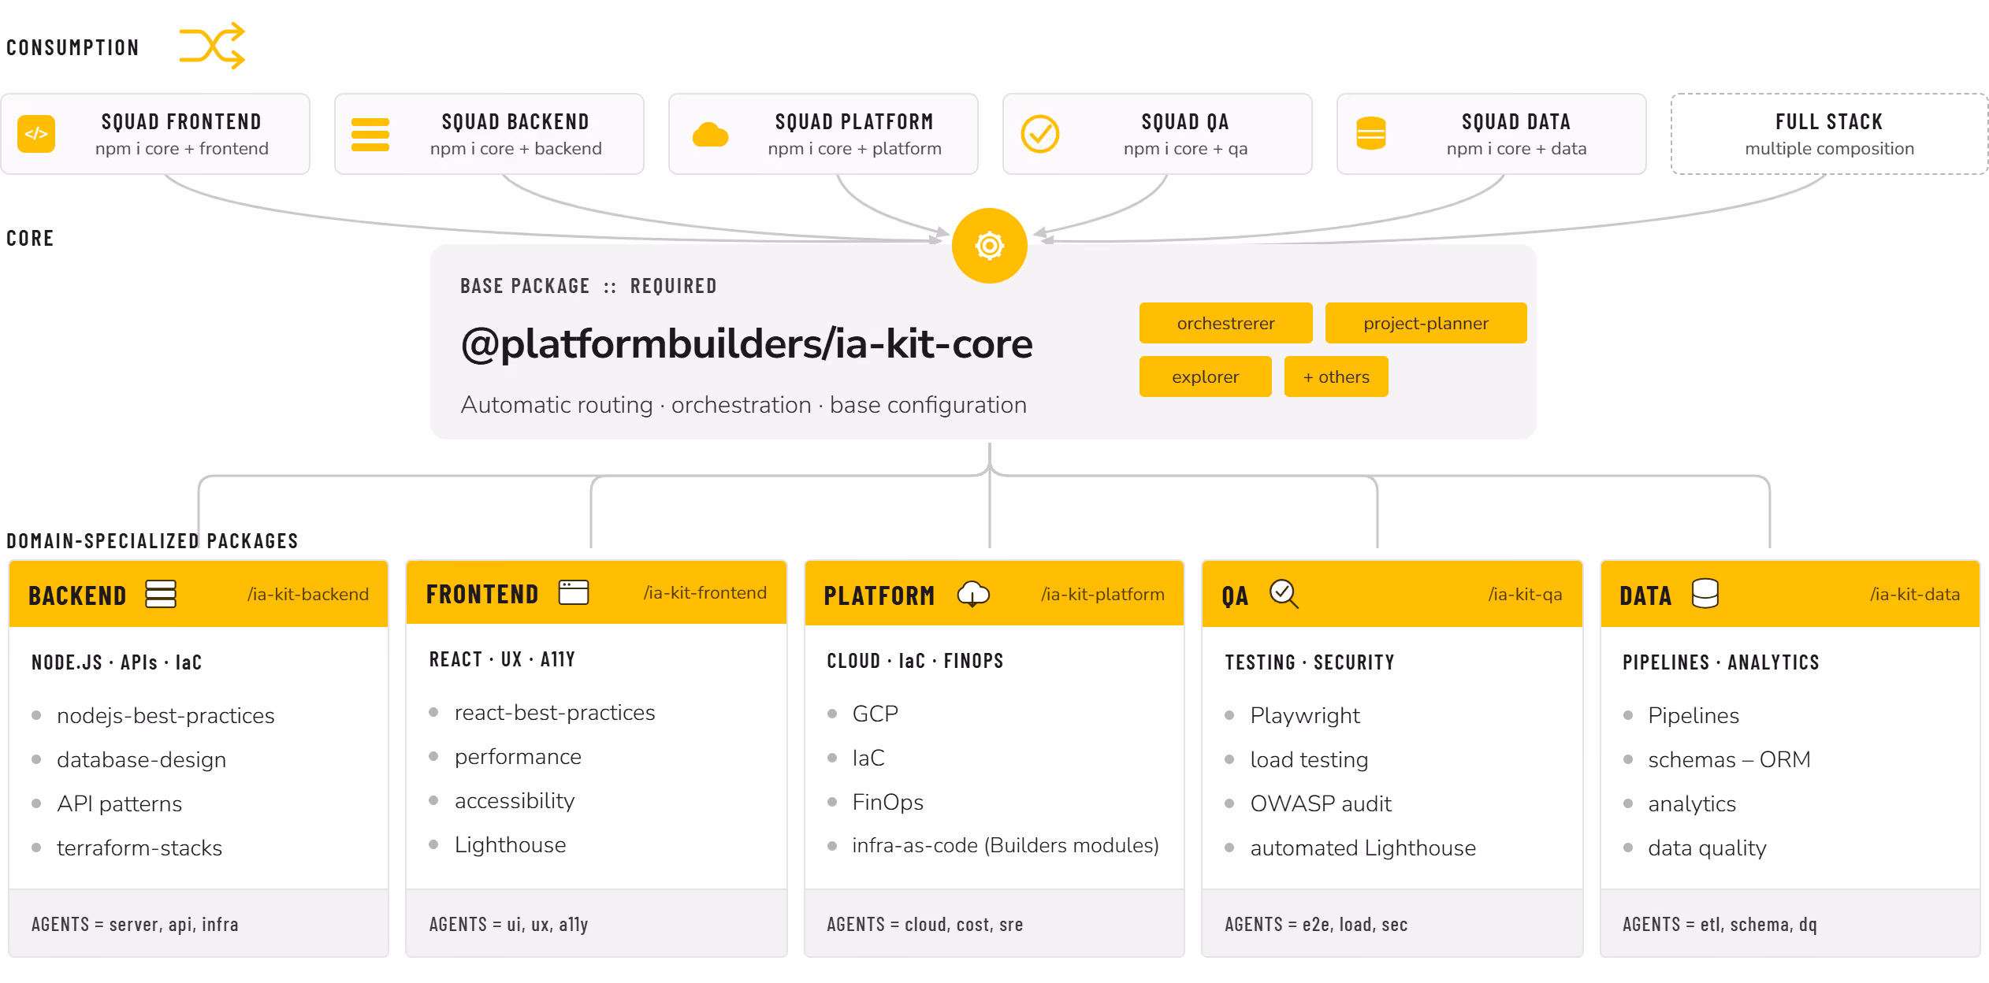1989x983 pixels.
Task: Click Playwright list item
Action: [1305, 715]
